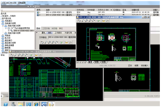Click zoom-extents icon in 浏览 preview toolbar
The image size is (161, 107).
coord(70,42)
